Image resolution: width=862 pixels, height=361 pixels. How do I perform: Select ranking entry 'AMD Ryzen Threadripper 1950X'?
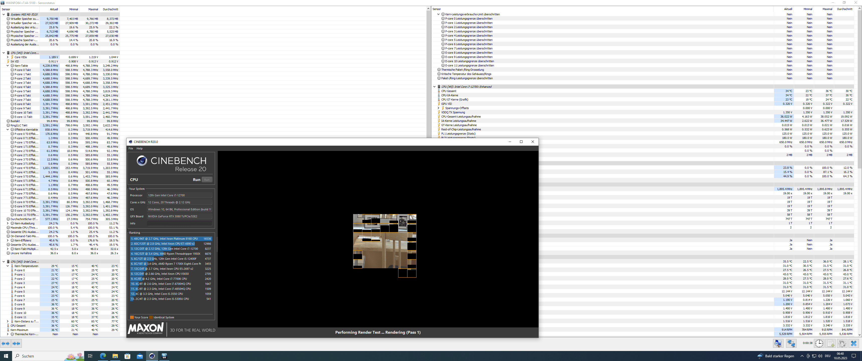coord(171,254)
